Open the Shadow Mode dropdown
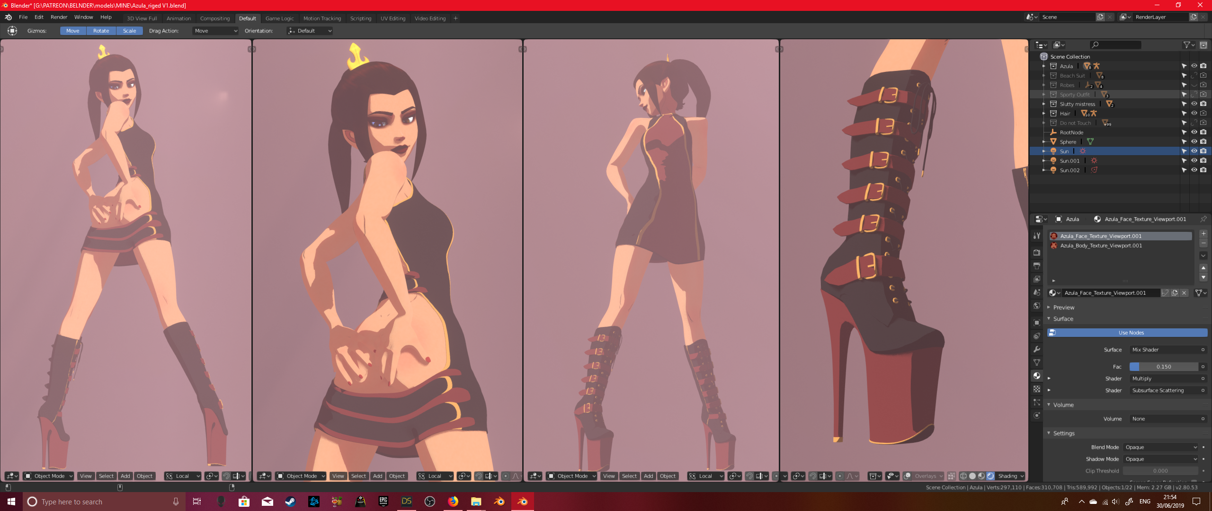1212x511 pixels. (x=1161, y=459)
